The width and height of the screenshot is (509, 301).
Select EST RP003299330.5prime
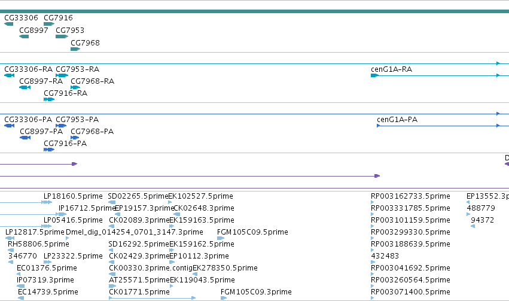tap(410, 232)
